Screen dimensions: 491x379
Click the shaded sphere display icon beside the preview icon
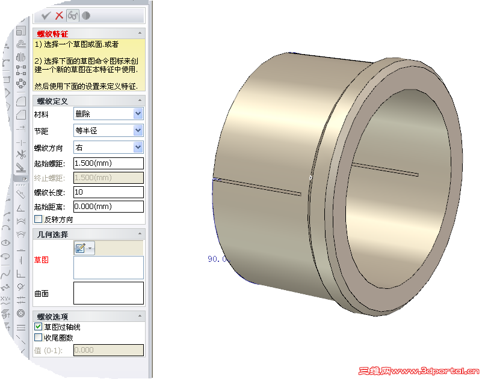85,15
